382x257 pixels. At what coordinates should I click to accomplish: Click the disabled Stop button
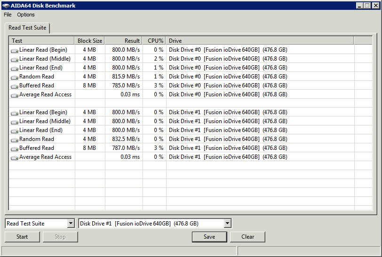coord(60,236)
